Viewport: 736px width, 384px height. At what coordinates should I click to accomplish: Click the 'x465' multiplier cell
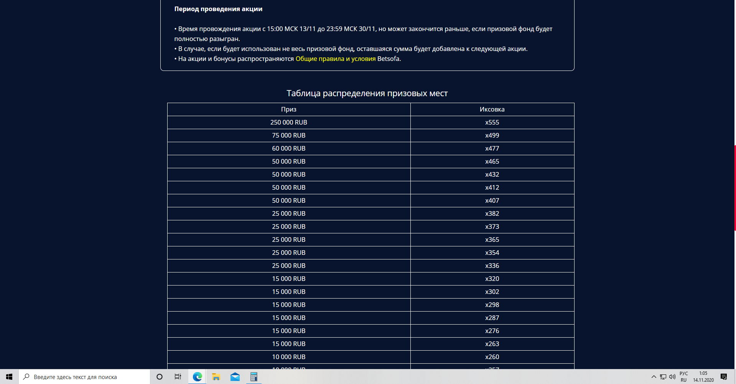click(x=492, y=161)
